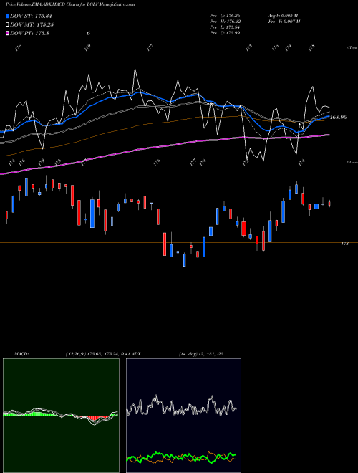Click the '<-Lows' marker label
The width and height of the screenshot is (358, 473).
[x=352, y=162]
